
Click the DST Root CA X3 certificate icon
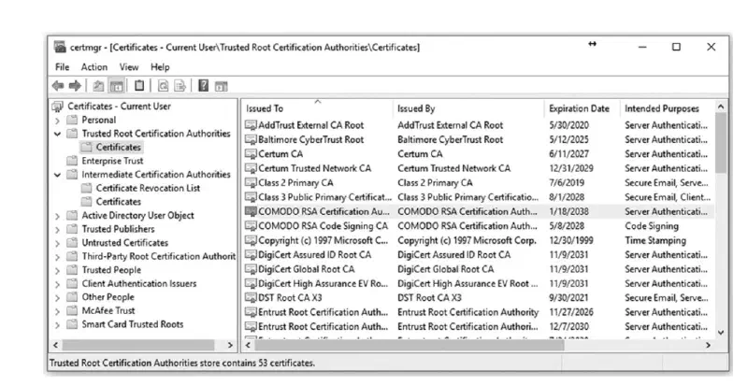(x=251, y=298)
